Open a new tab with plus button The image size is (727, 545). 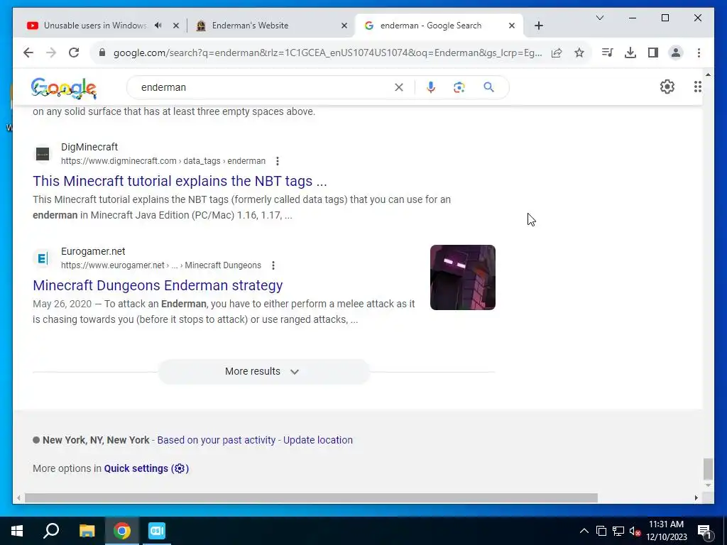[x=538, y=26]
